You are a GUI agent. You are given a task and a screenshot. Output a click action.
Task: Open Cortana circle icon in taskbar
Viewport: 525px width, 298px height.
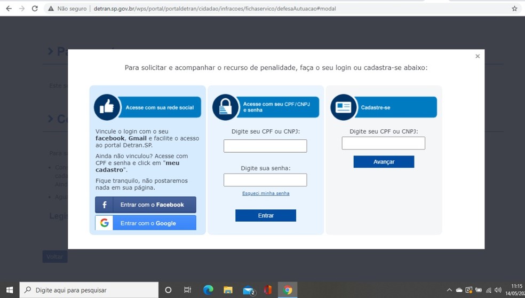(x=168, y=290)
